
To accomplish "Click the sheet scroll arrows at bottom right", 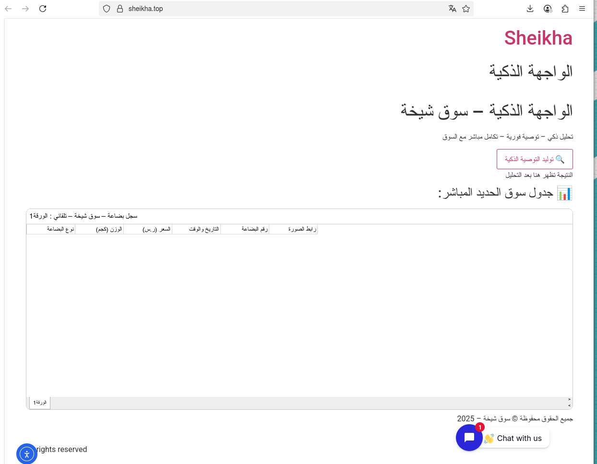I will [x=569, y=403].
